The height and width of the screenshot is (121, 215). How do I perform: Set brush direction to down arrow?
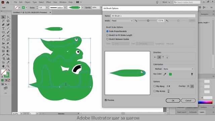(x=167, y=57)
